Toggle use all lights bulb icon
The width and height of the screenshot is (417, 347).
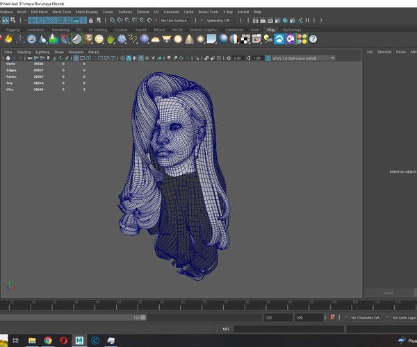click(x=153, y=58)
